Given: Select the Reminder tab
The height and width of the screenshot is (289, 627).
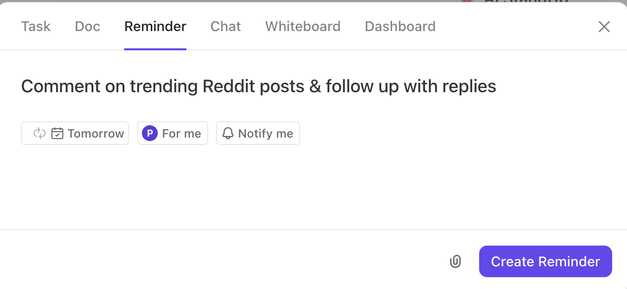Looking at the screenshot, I should [155, 26].
